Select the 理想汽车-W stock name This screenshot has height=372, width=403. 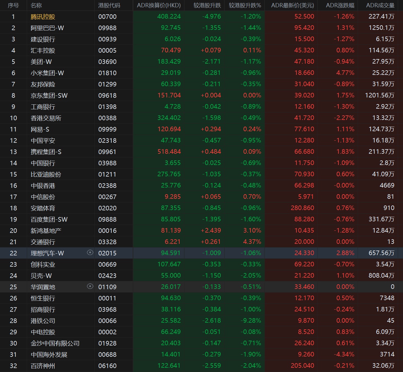[x=47, y=253]
